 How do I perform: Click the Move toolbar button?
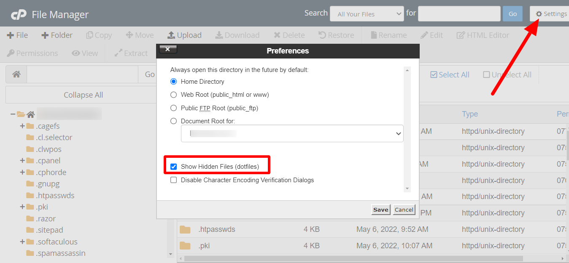pos(140,35)
